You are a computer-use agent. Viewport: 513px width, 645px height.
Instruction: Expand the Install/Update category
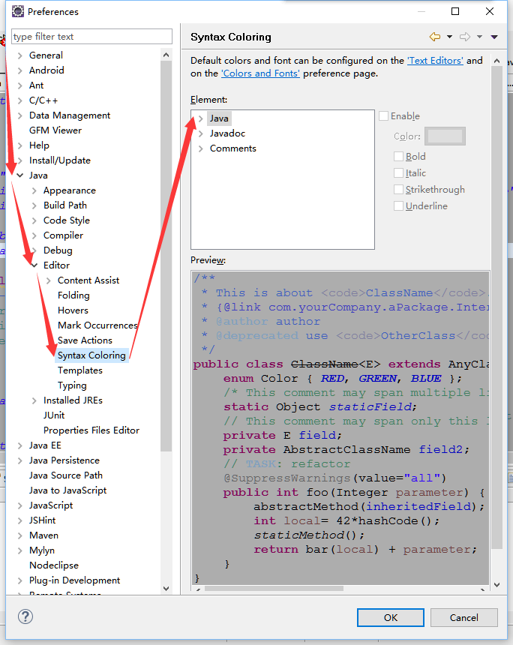(19, 160)
